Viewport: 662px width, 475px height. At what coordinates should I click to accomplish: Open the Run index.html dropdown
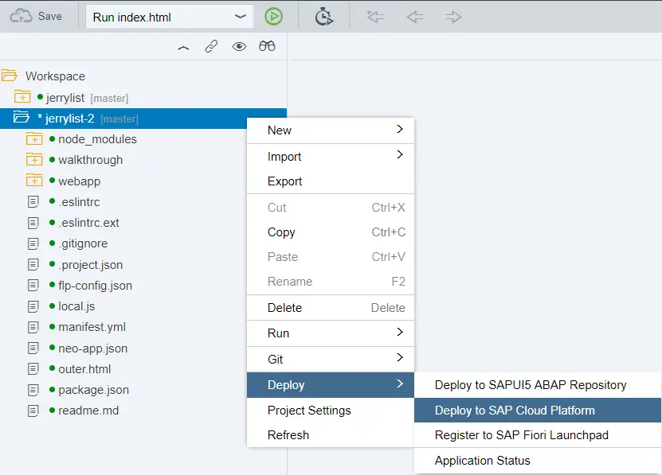pos(170,17)
